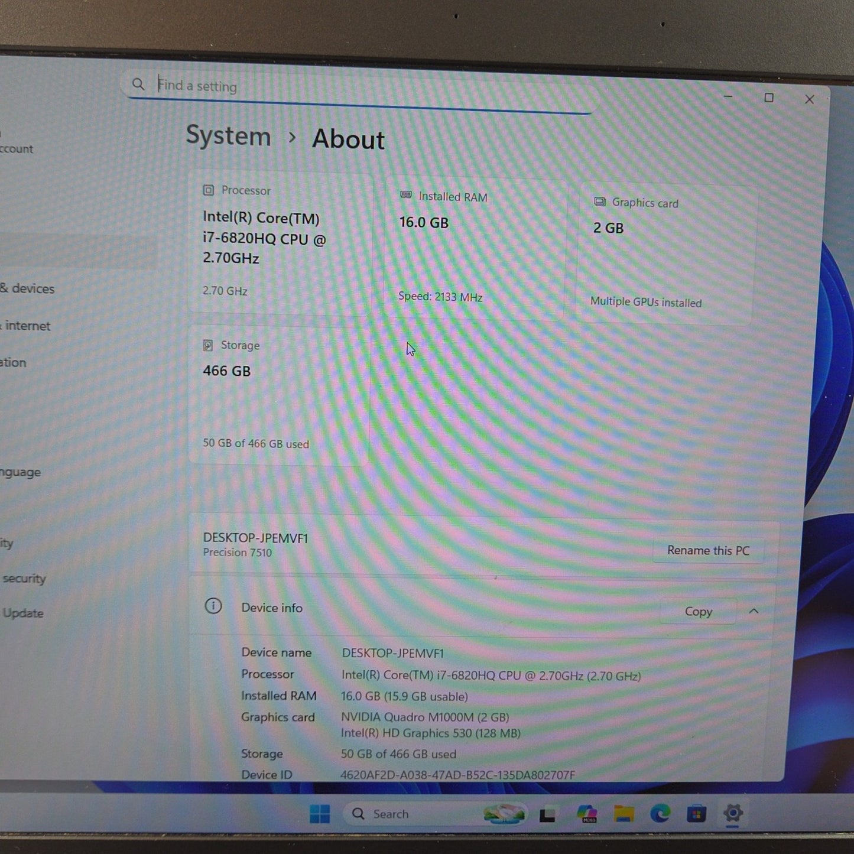
Task: Minimize the Settings window
Action: (728, 96)
